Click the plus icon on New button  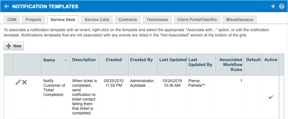[x=9, y=46]
